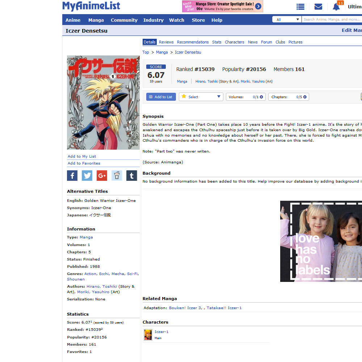Open Bouken! Iczer 3 adaptation link
The width and height of the screenshot is (362, 362).
[x=185, y=308]
